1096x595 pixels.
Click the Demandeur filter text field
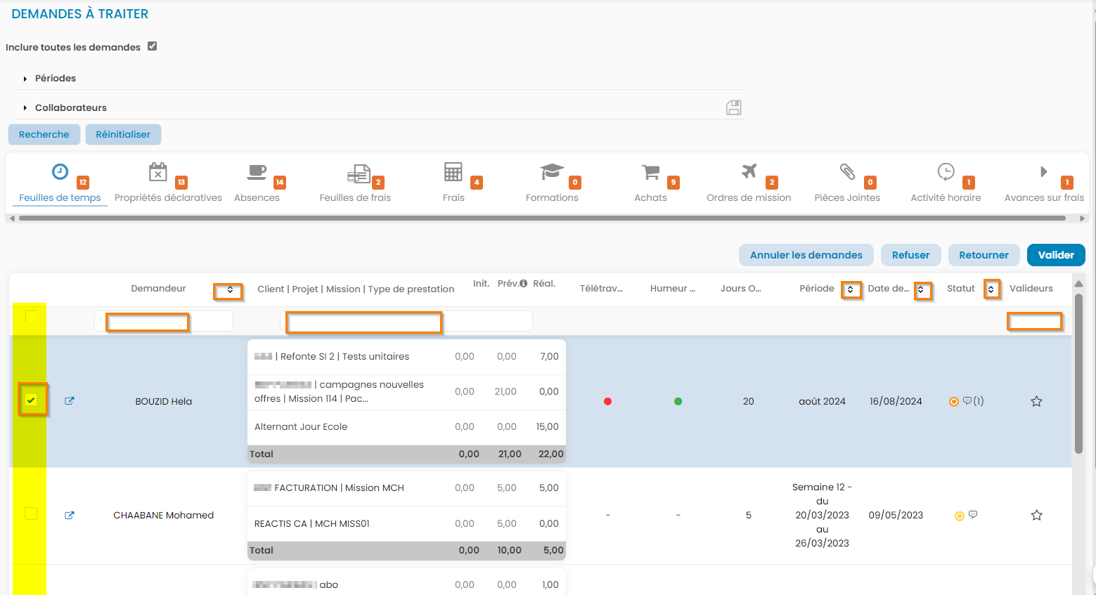click(x=163, y=322)
